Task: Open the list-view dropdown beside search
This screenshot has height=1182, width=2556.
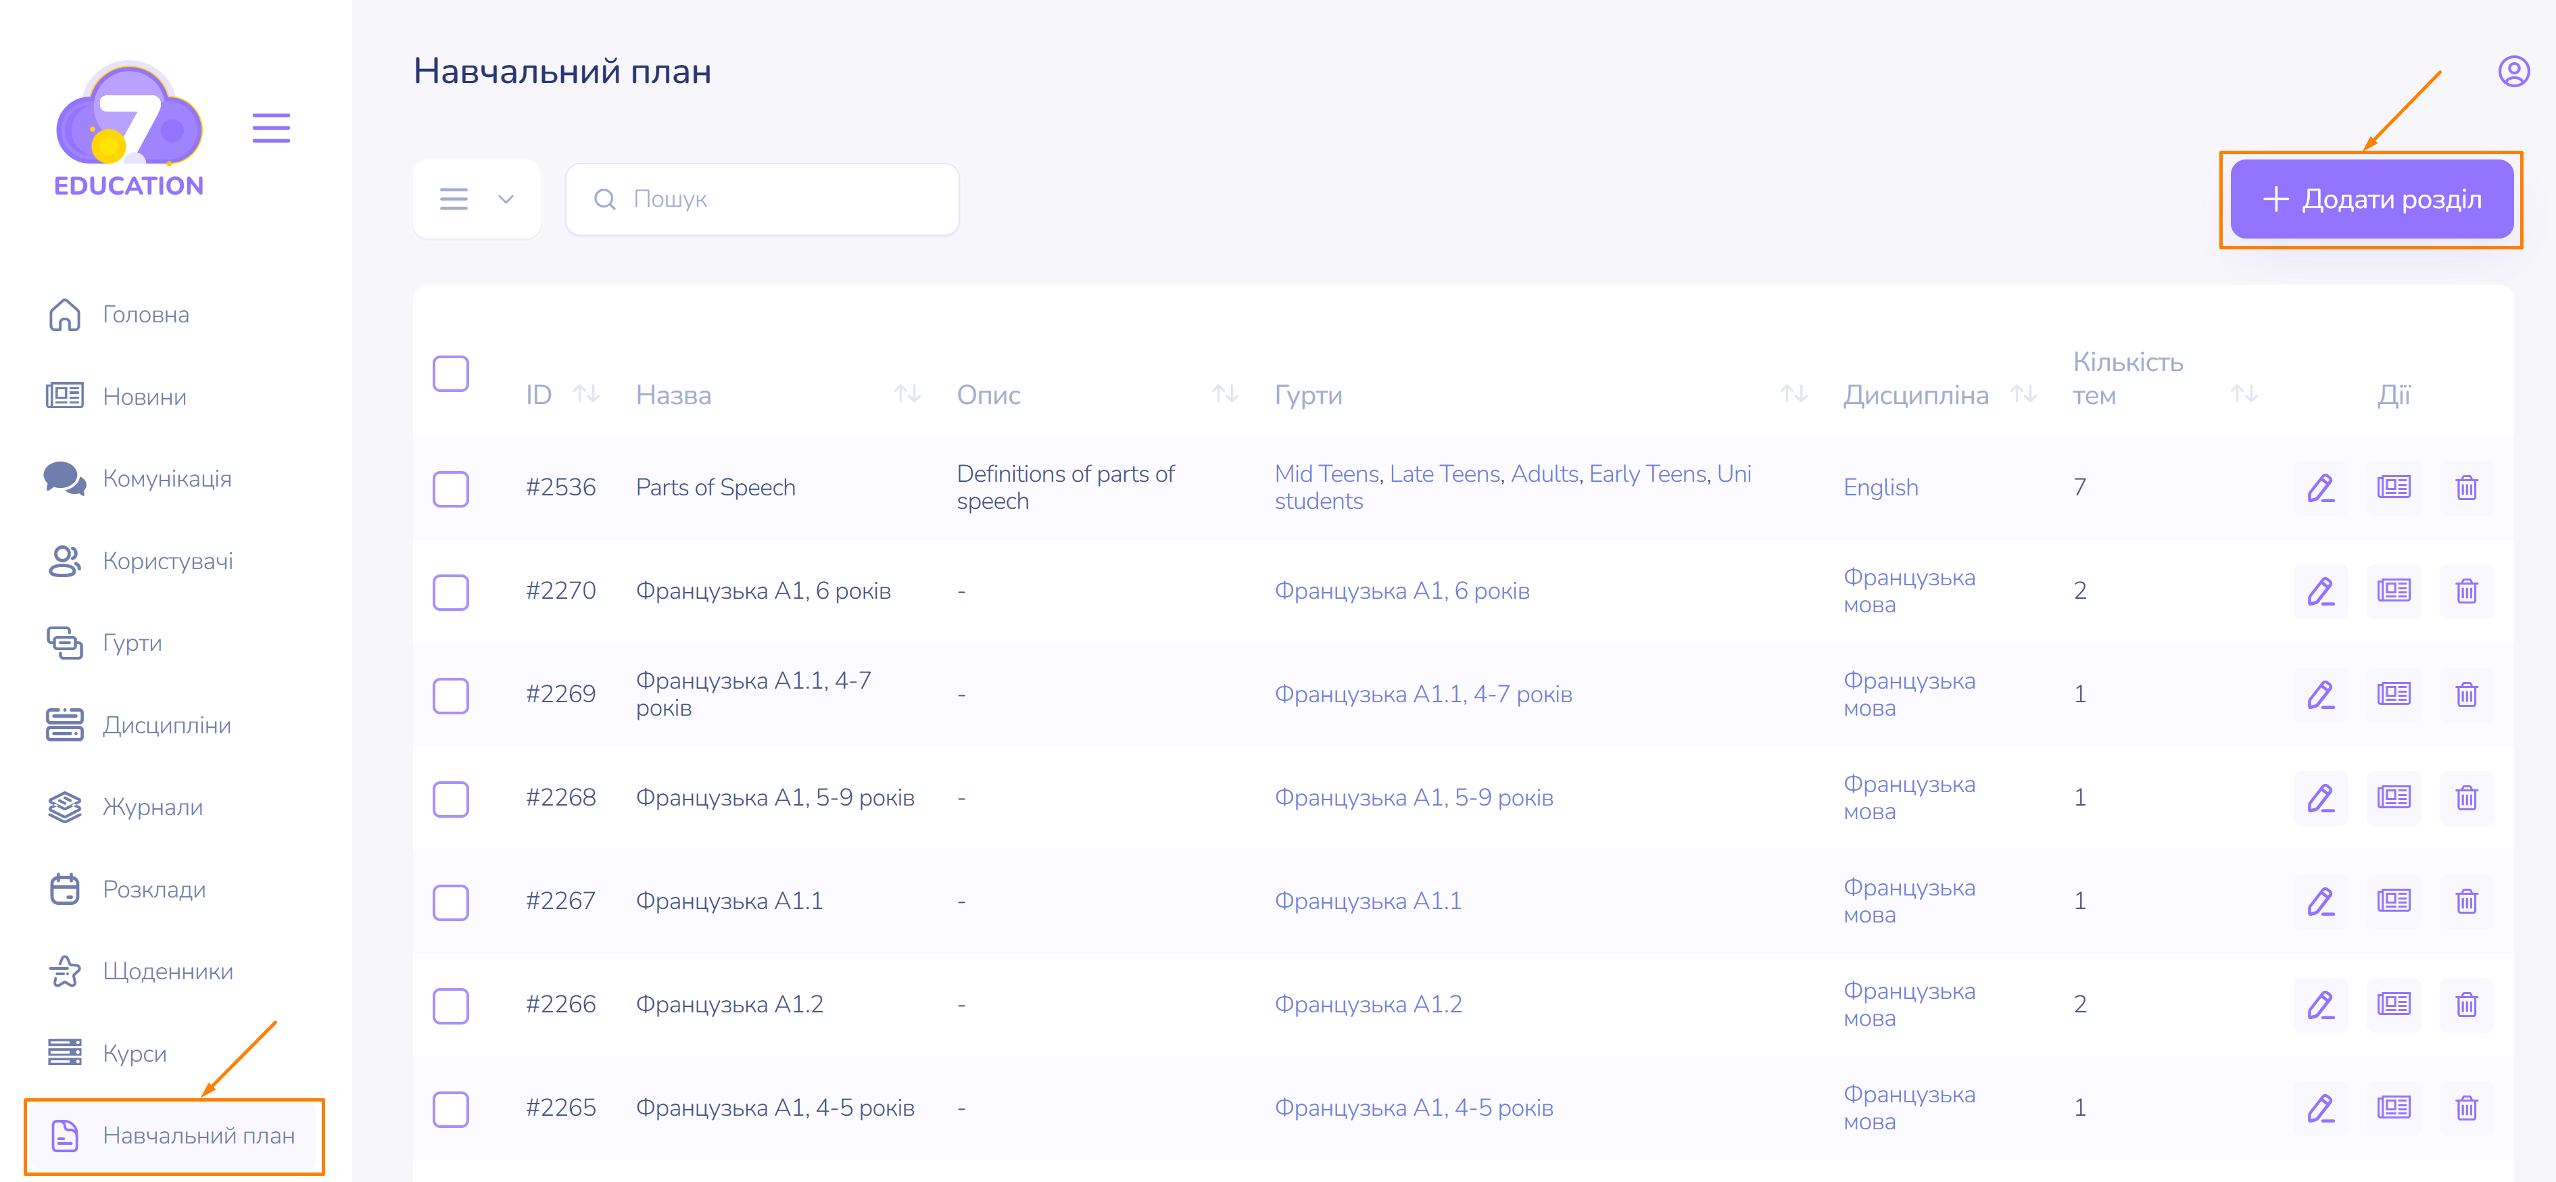Action: click(477, 199)
